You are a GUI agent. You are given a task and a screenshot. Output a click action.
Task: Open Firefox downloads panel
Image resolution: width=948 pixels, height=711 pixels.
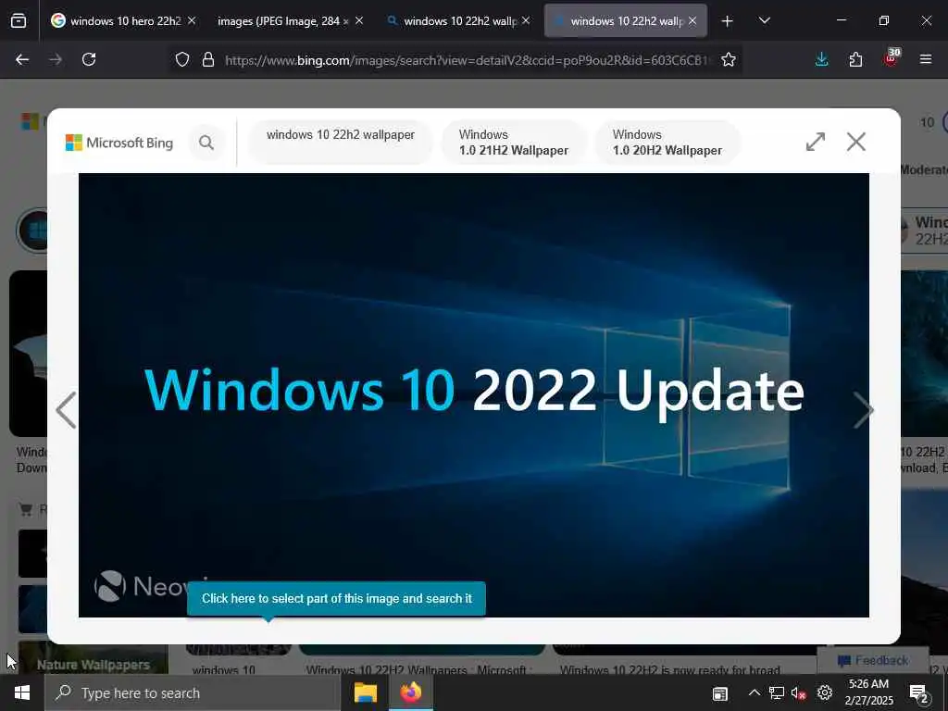822,59
